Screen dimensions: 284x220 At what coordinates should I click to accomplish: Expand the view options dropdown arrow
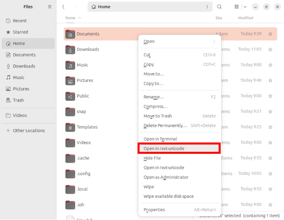[245, 7]
